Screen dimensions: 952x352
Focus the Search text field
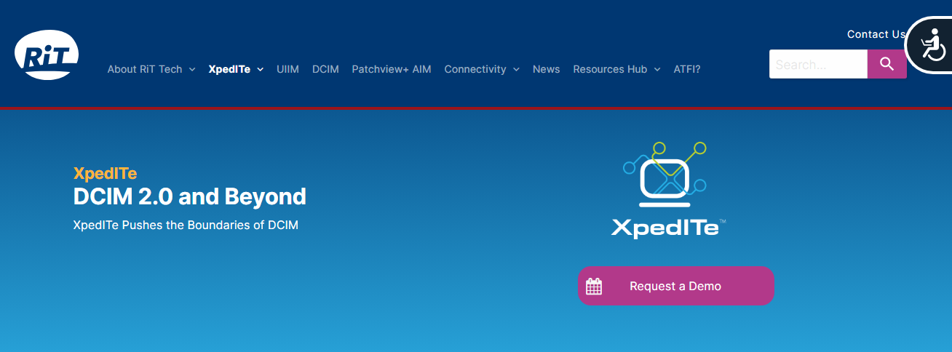pyautogui.click(x=817, y=64)
